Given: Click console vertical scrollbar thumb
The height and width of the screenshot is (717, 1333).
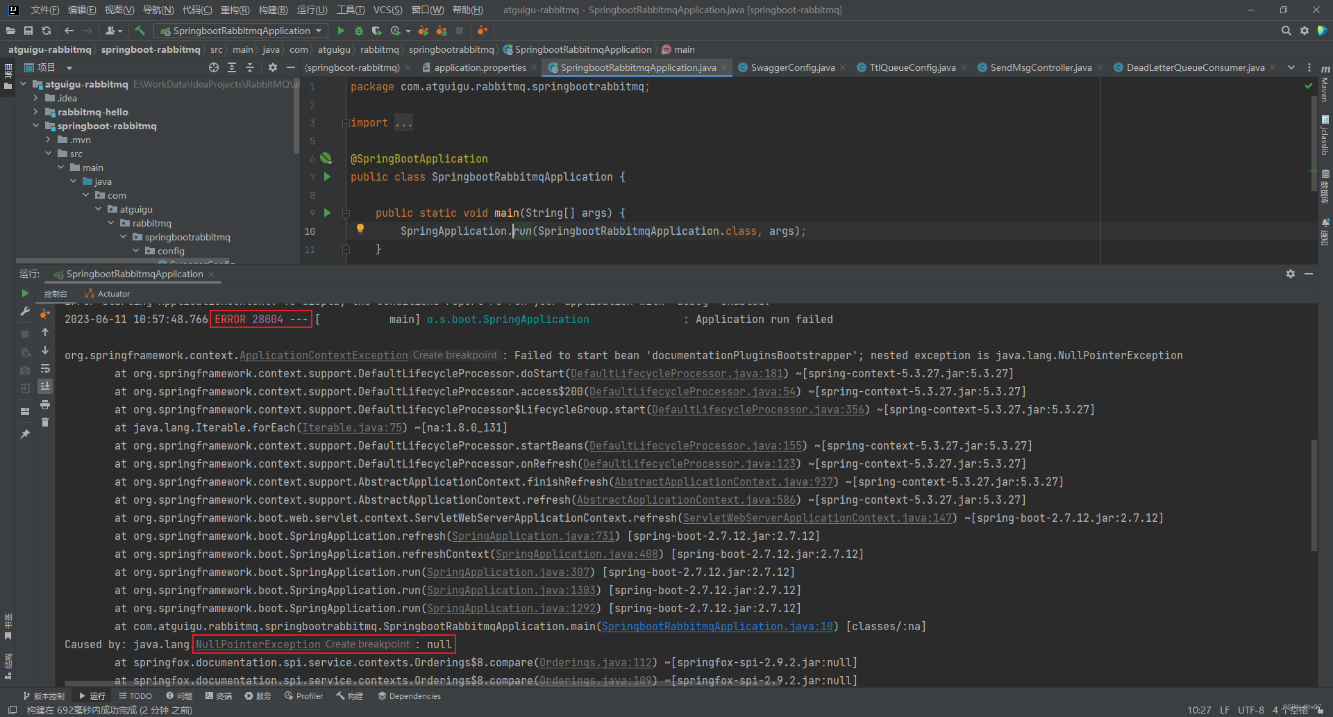Looking at the screenshot, I should [x=1314, y=495].
